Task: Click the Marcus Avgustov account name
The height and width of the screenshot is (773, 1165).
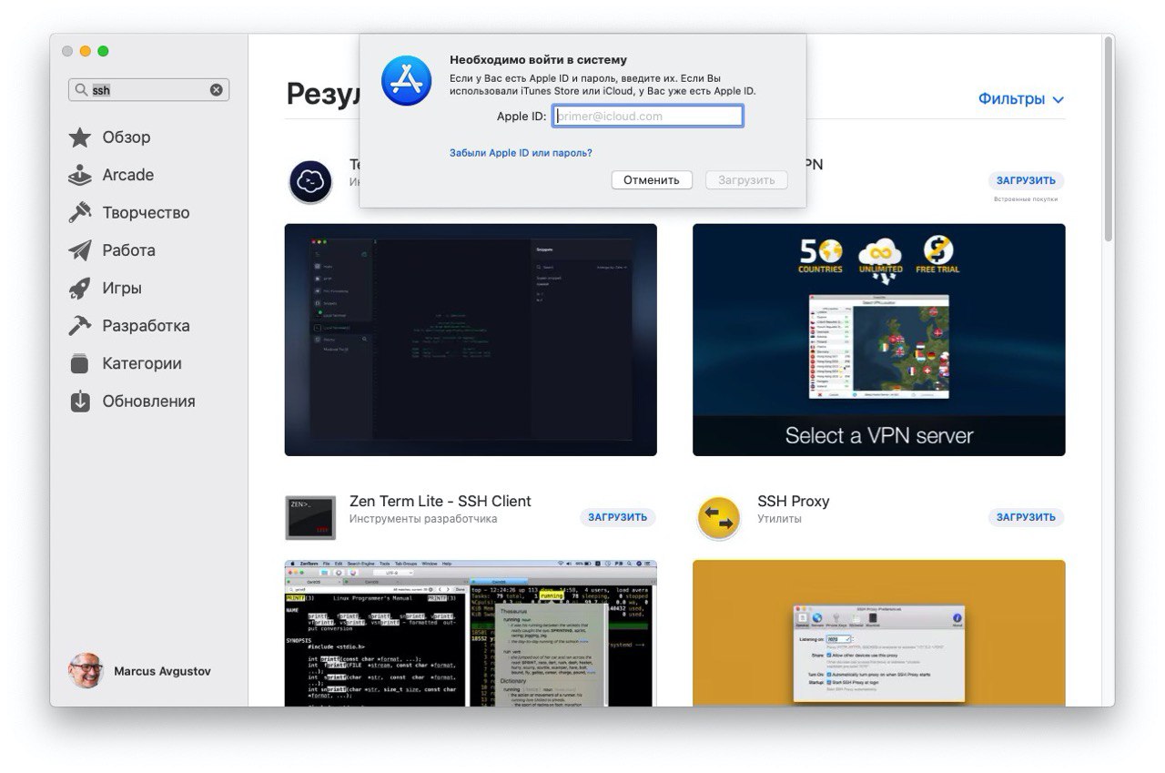Action: tap(162, 671)
